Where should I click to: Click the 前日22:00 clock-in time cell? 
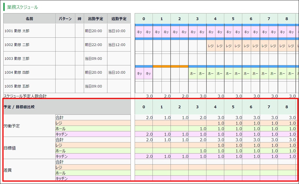point(93,45)
